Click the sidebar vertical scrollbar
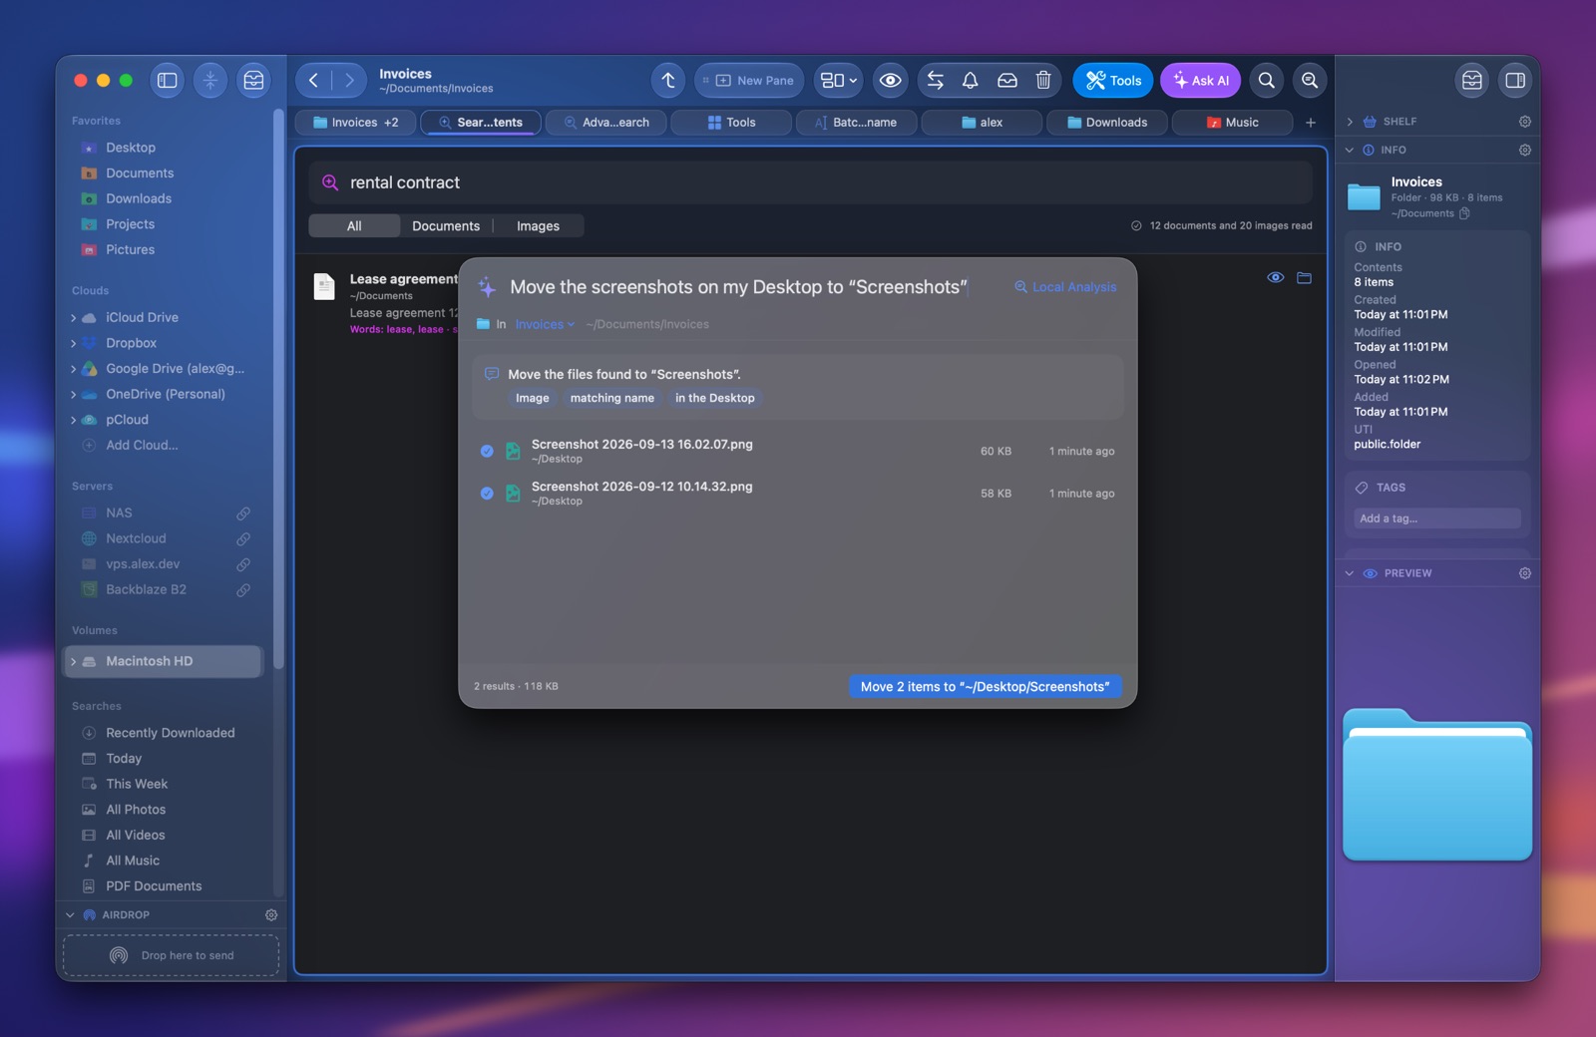Viewport: 1596px width, 1037px height. coord(278,389)
